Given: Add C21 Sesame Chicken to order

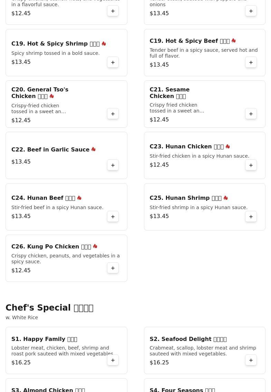Looking at the screenshot, I should tap(251, 114).
